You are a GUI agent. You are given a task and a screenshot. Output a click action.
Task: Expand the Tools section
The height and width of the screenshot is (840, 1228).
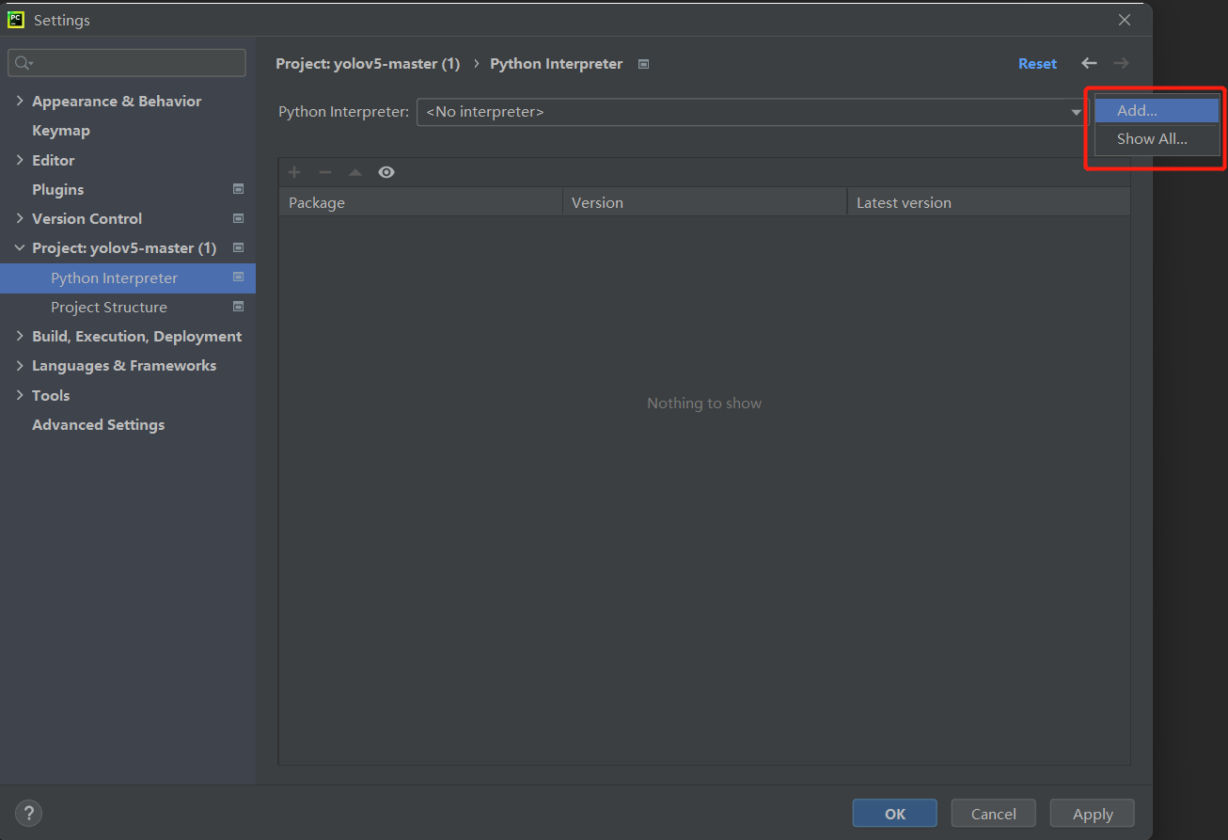[20, 395]
